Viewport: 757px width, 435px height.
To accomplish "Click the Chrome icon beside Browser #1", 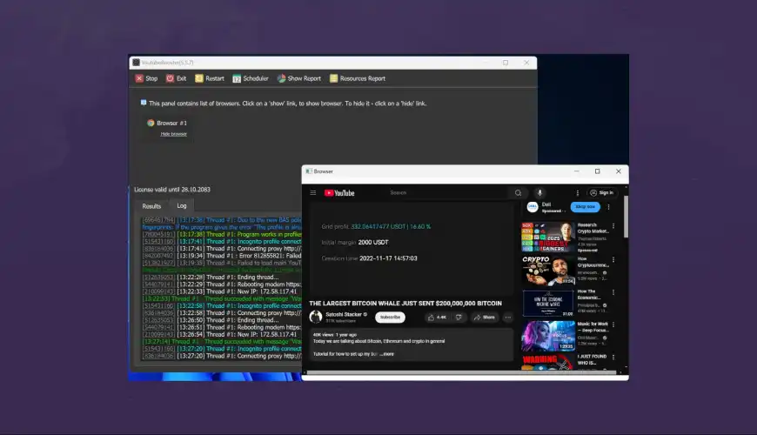I will (151, 123).
